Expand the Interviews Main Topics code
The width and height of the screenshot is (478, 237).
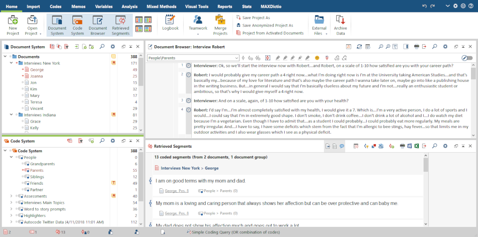tap(11, 203)
